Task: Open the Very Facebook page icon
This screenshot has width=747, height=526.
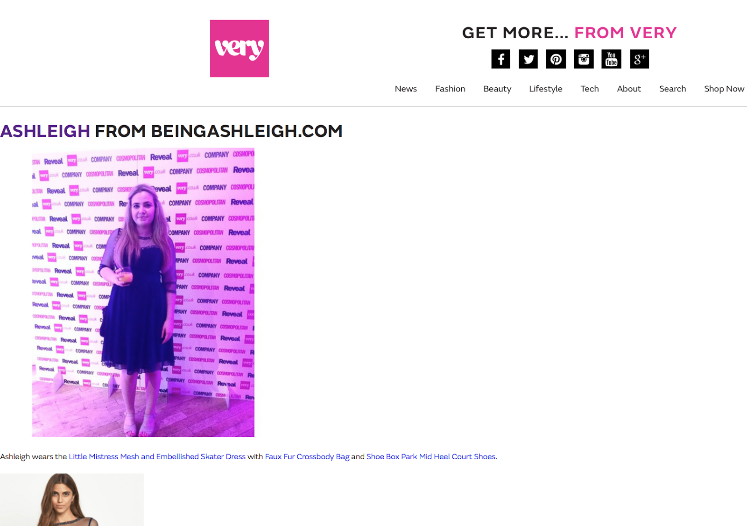Action: pyautogui.click(x=500, y=59)
